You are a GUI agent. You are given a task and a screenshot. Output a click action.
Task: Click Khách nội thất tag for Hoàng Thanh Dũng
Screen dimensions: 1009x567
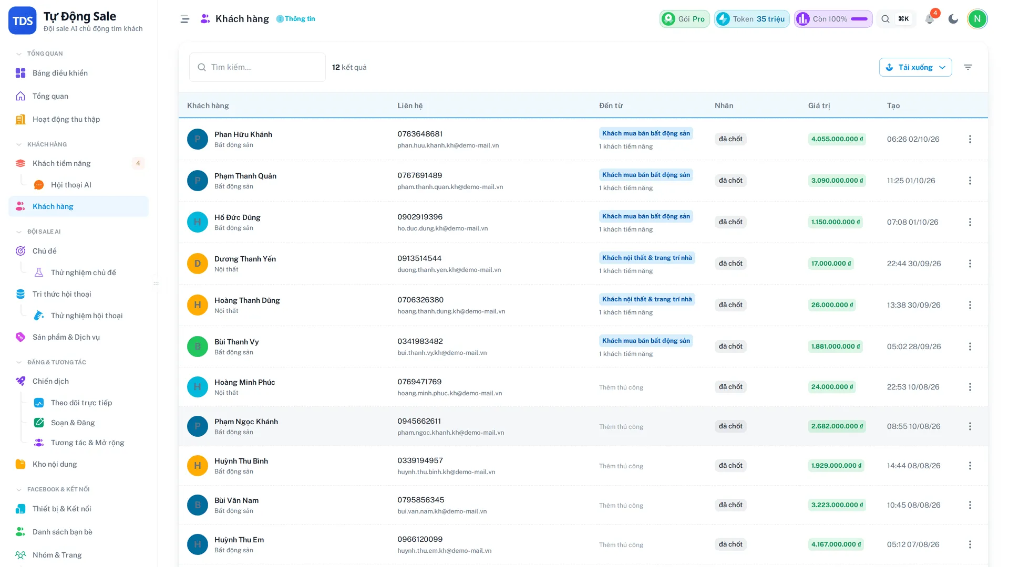(647, 299)
